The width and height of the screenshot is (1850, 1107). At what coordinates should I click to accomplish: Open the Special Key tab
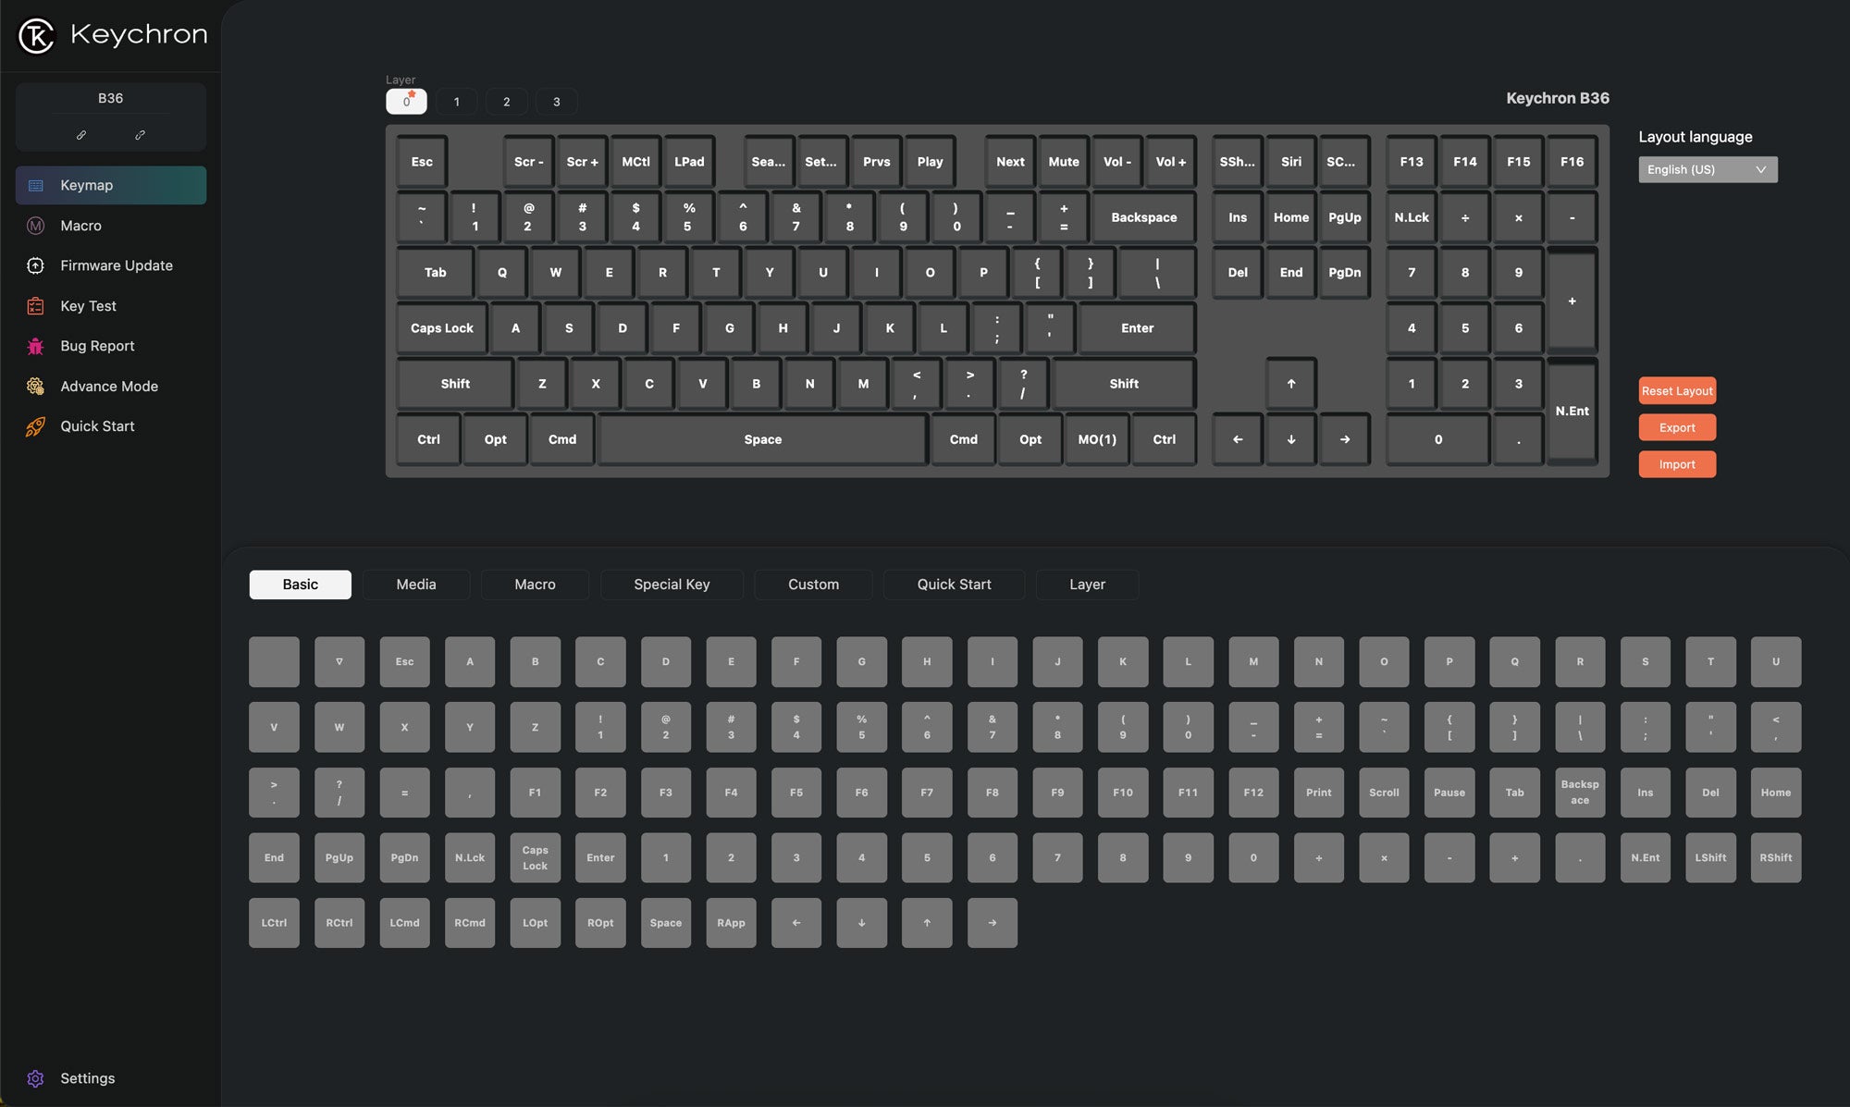coord(672,584)
